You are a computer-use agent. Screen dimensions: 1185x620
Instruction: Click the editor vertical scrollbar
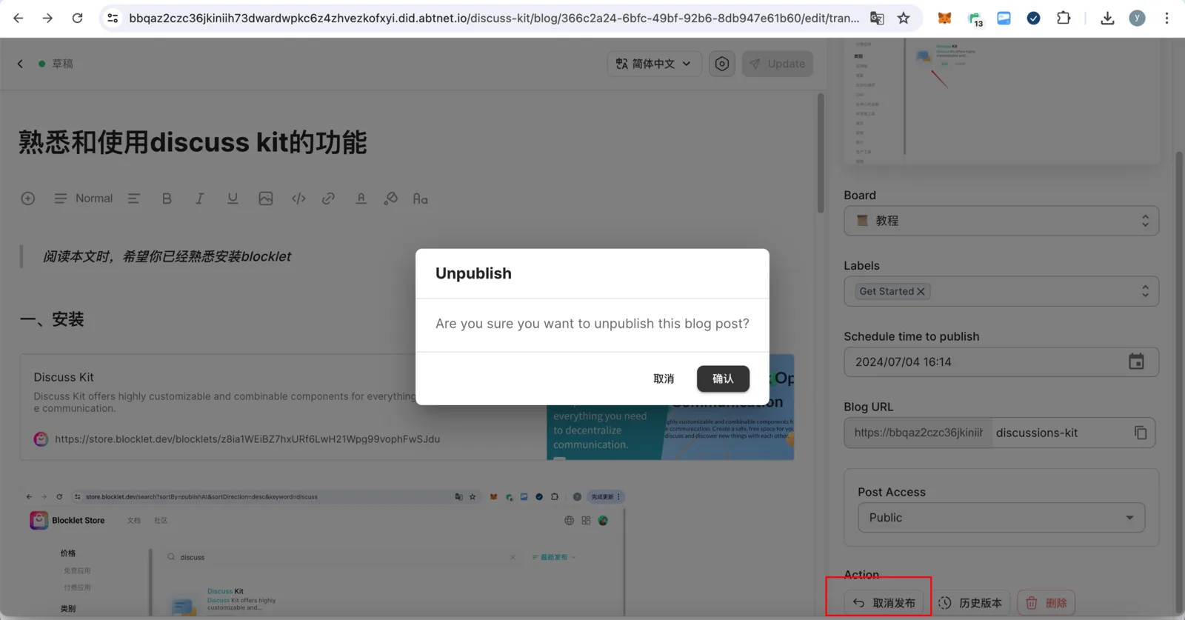click(821, 153)
